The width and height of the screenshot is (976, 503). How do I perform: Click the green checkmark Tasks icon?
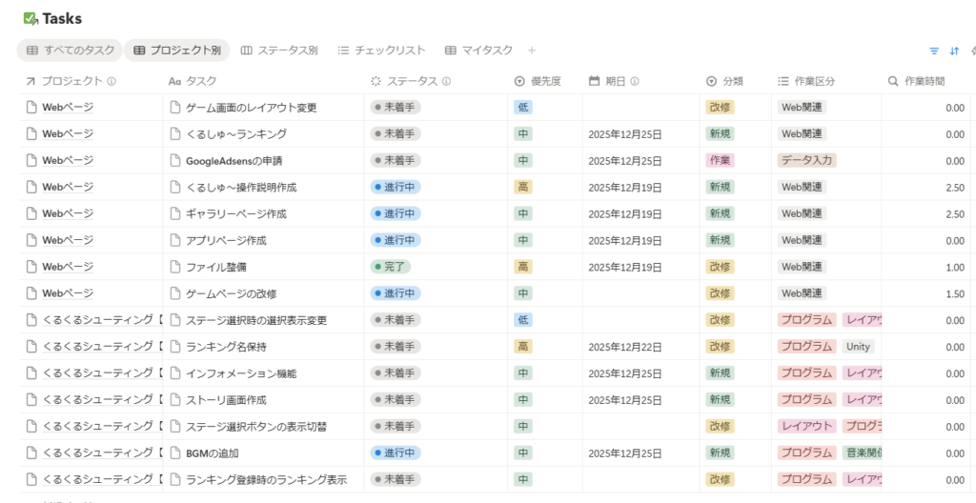click(30, 18)
